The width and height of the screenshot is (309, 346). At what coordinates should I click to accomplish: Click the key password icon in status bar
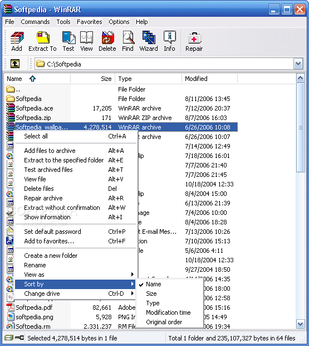point(19,338)
